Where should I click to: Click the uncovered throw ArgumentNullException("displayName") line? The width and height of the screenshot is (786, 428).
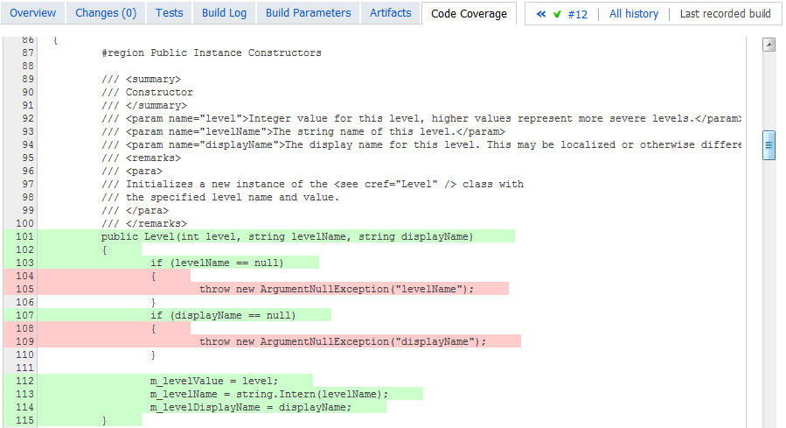click(x=342, y=341)
